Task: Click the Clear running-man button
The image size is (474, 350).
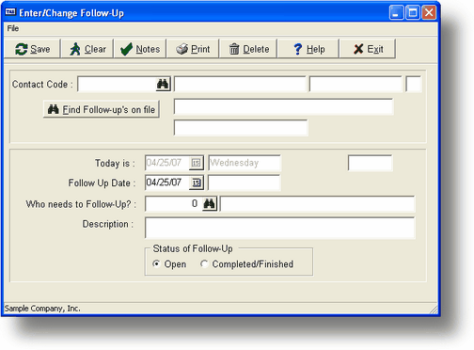Action: [87, 49]
